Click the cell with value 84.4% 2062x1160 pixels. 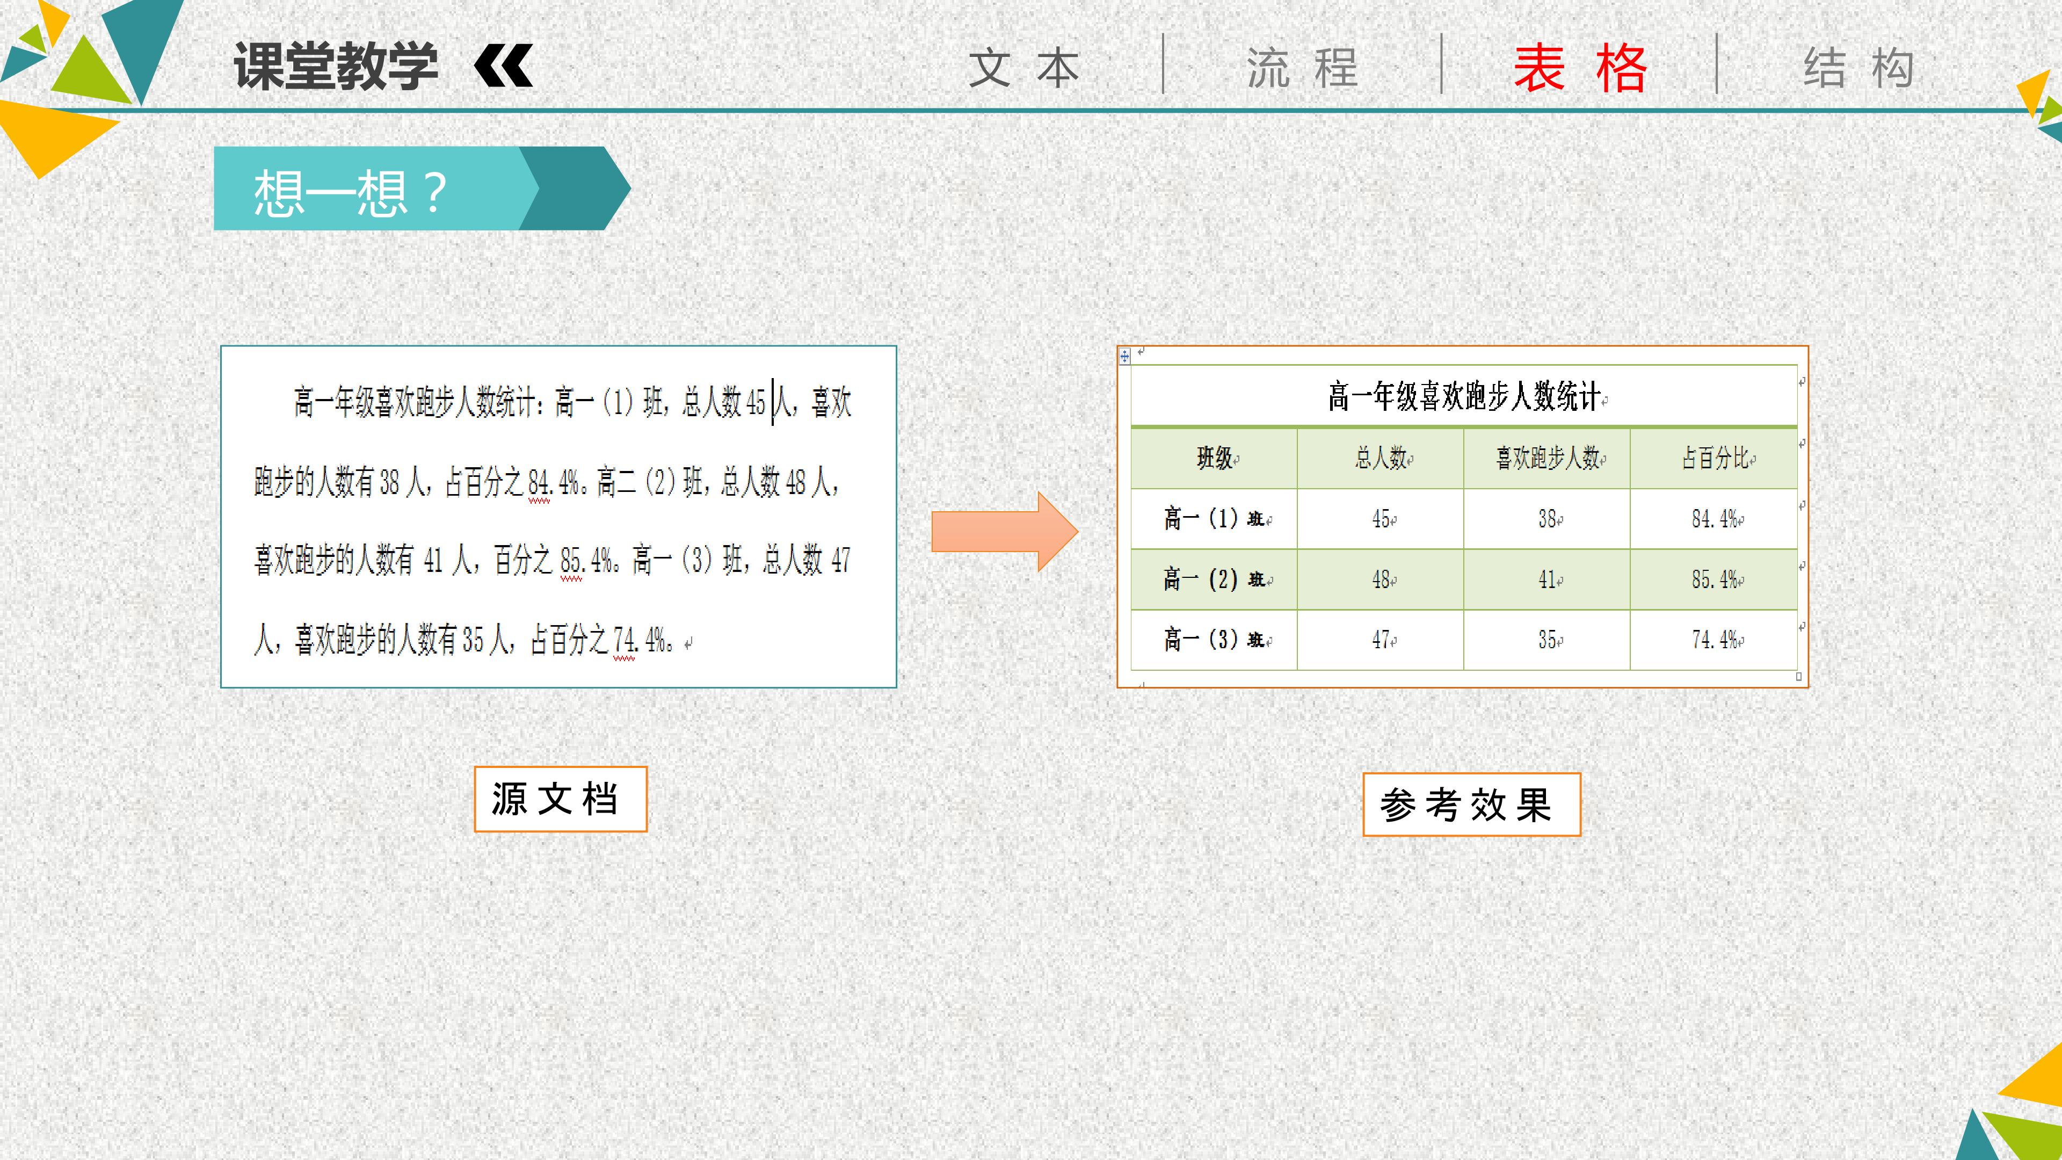click(x=1714, y=519)
